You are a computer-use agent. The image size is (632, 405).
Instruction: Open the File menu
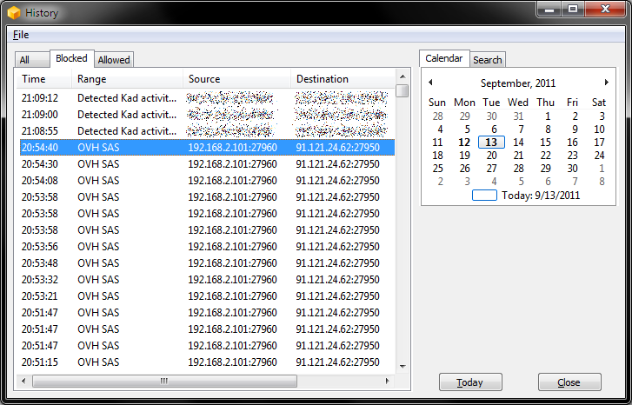(x=21, y=35)
